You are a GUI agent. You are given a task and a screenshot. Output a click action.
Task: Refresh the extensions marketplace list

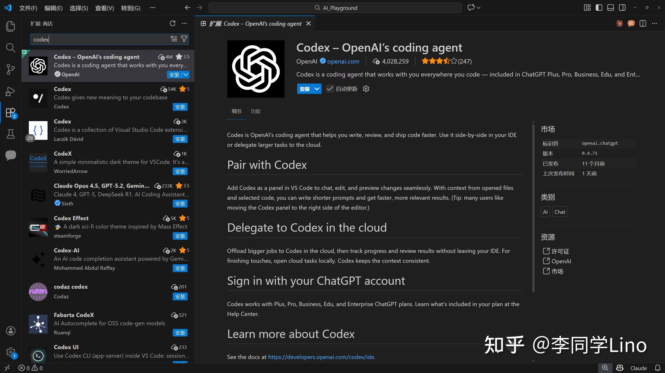[x=172, y=24]
